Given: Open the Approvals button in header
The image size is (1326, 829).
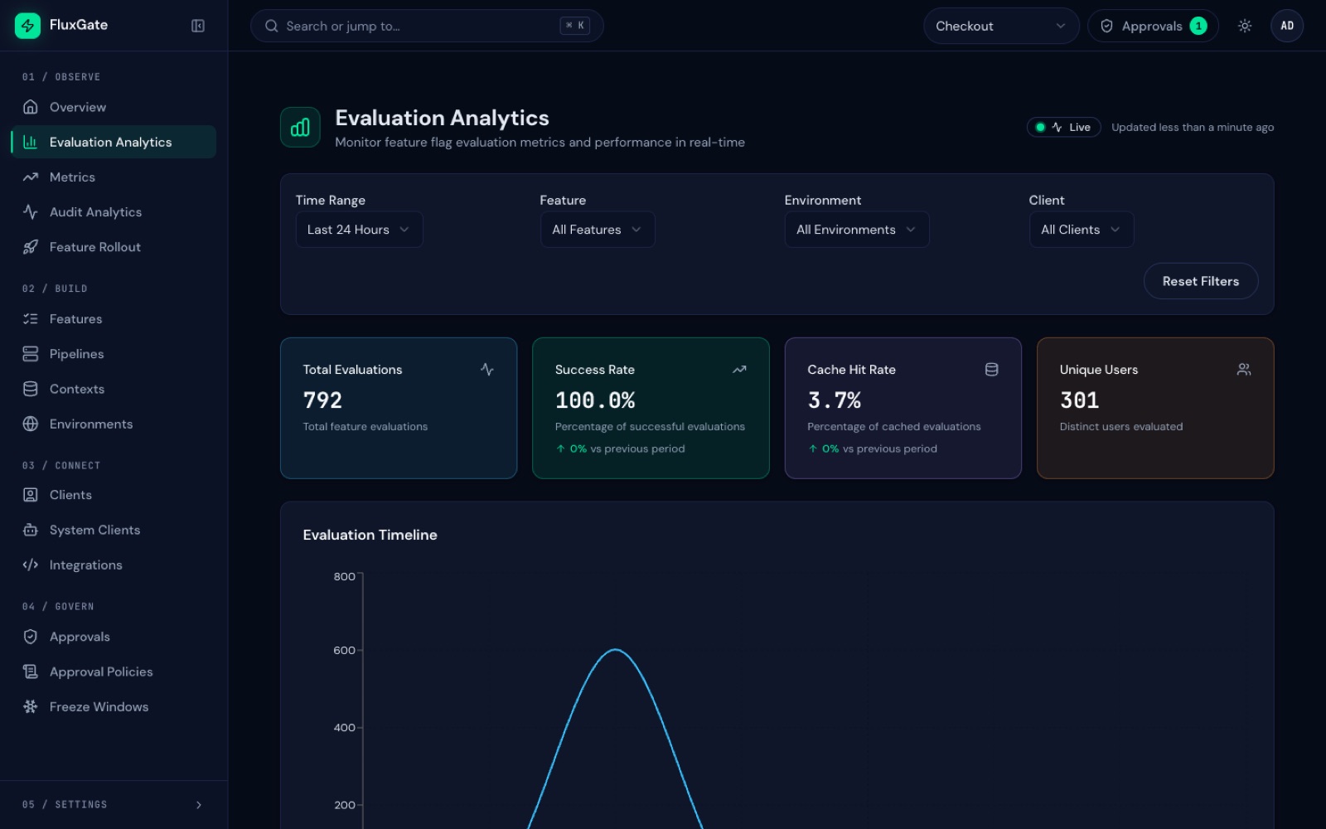Looking at the screenshot, I should [1153, 26].
